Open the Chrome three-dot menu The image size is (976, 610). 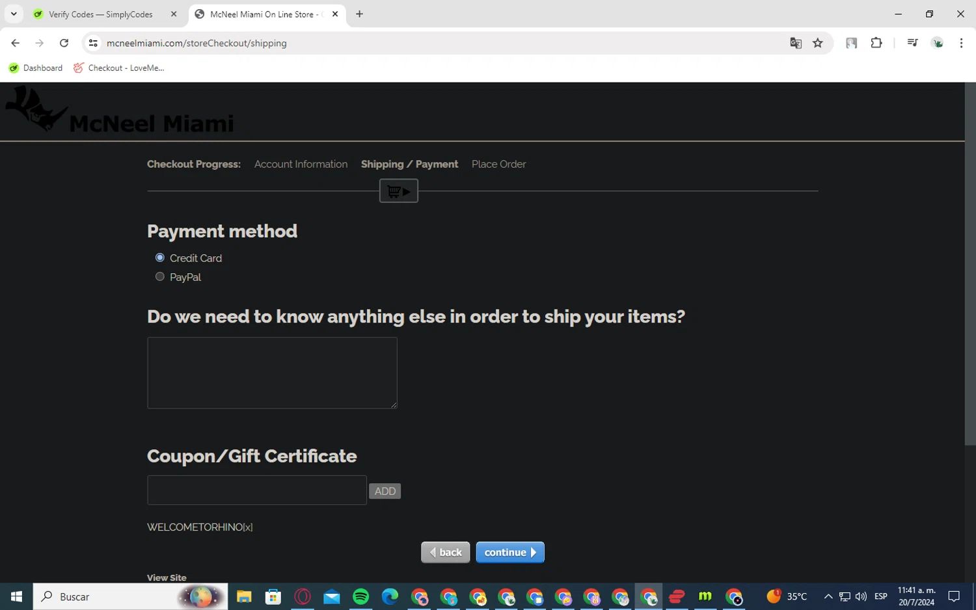(961, 43)
